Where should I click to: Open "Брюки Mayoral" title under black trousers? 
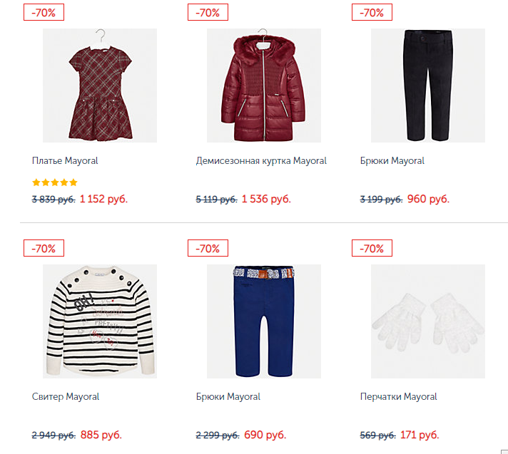tap(392, 161)
